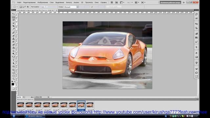Open the Файл menu
This screenshot has width=210, height=118.
tap(19, 2)
